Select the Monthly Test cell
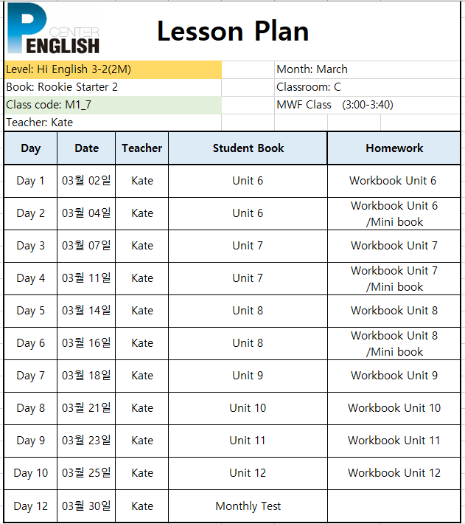The image size is (465, 524). tap(248, 506)
